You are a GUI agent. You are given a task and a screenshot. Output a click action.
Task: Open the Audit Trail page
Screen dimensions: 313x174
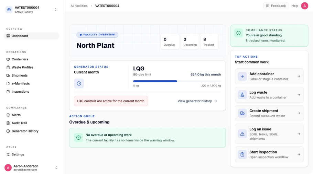[x=31, y=123]
